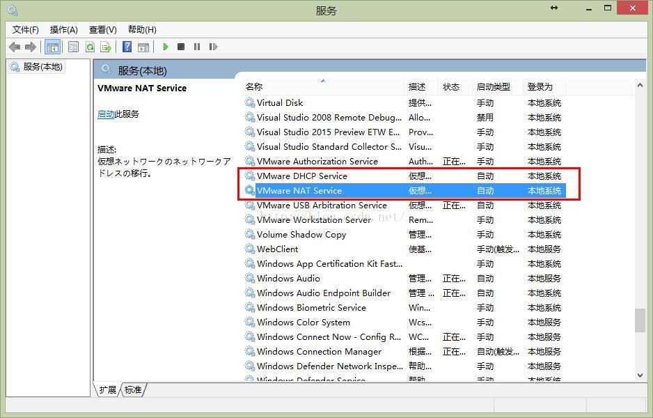Click the gear icon of VMware DHCP Service
The height and width of the screenshot is (418, 653).
click(x=249, y=176)
